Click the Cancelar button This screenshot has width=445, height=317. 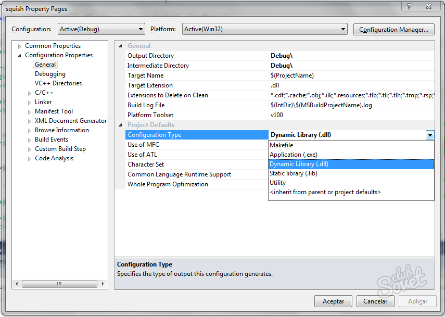pyautogui.click(x=375, y=301)
